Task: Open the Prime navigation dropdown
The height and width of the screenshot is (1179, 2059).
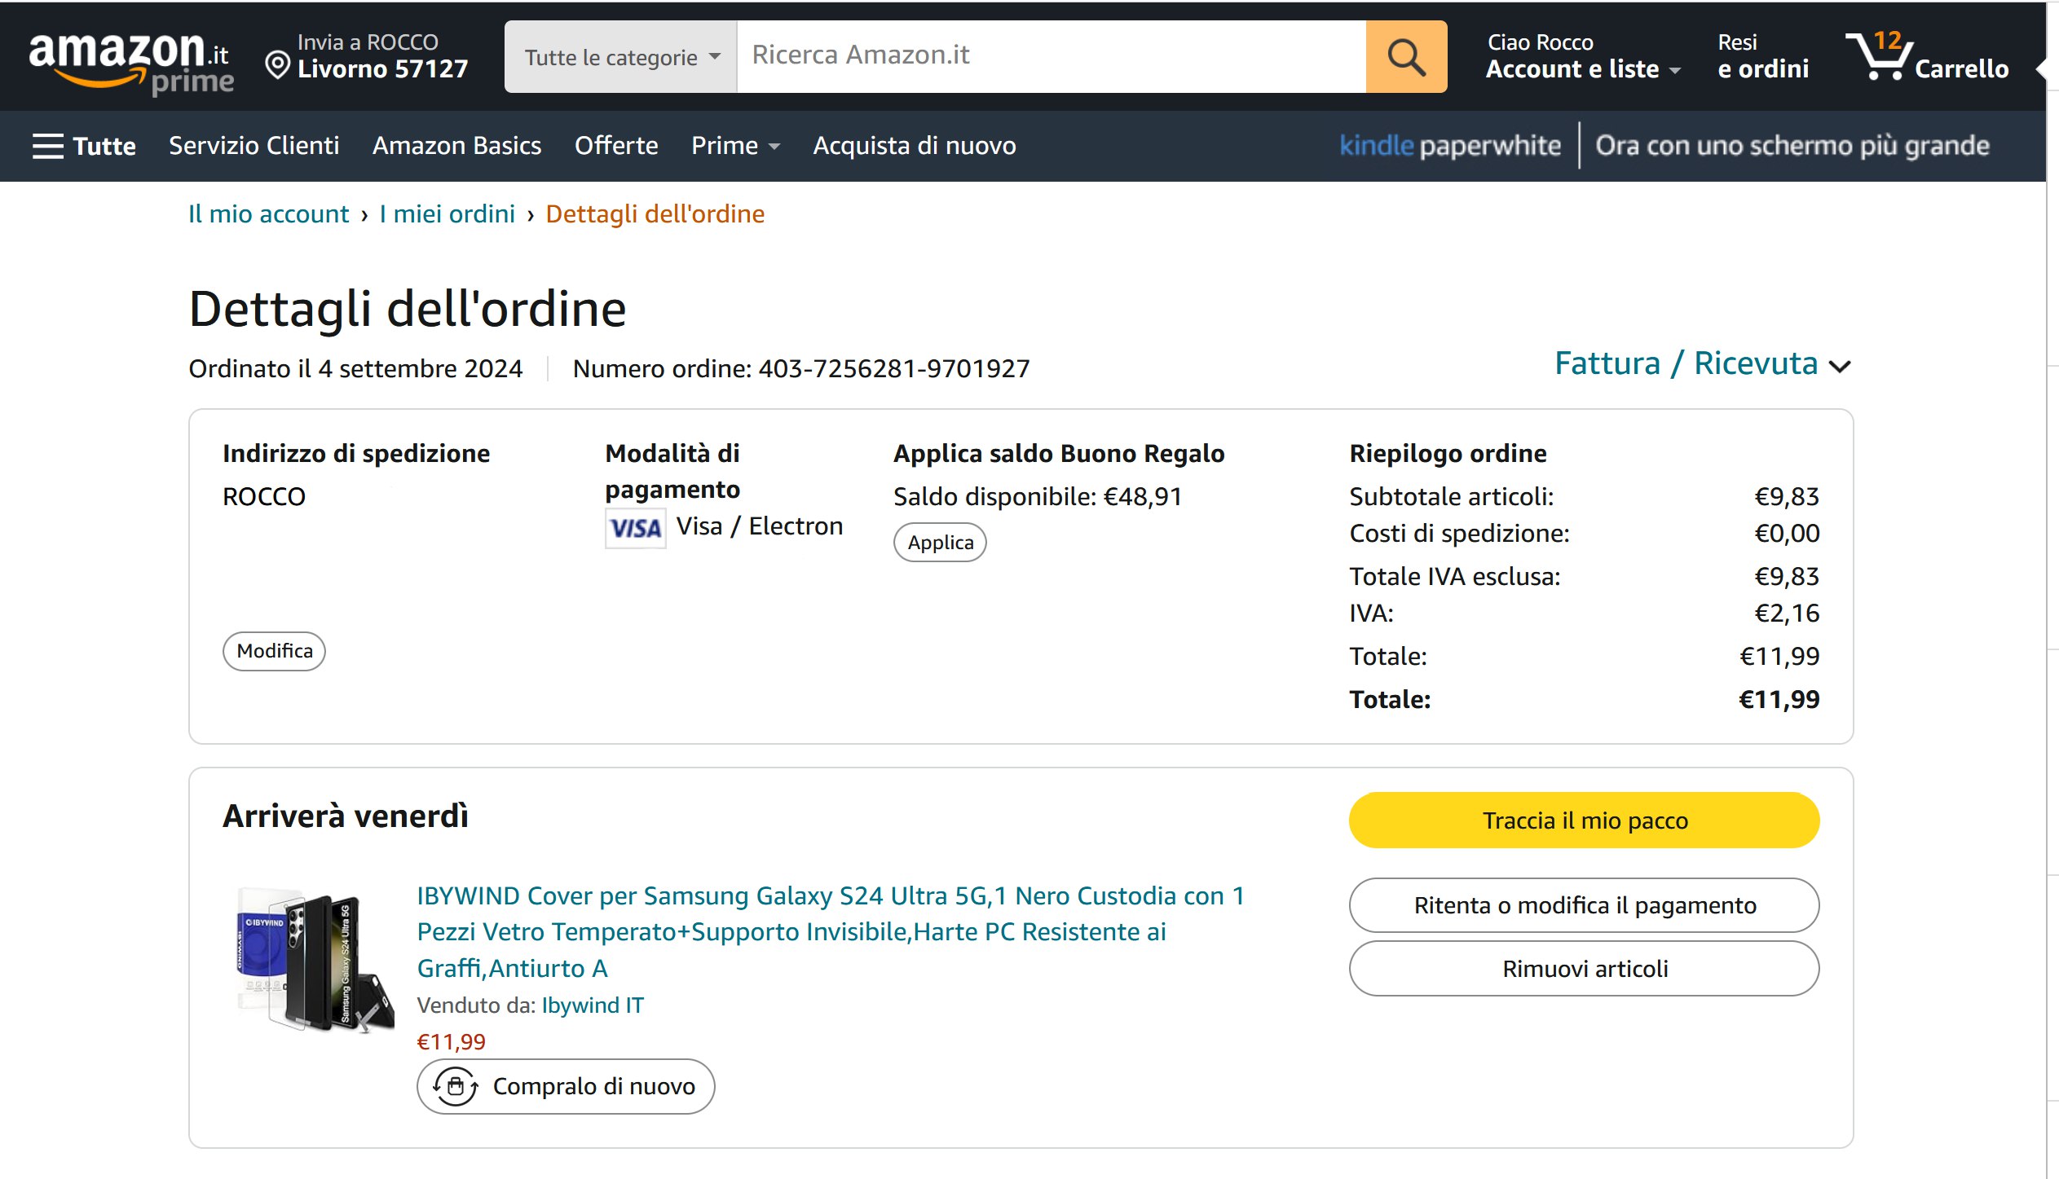Action: tap(734, 146)
